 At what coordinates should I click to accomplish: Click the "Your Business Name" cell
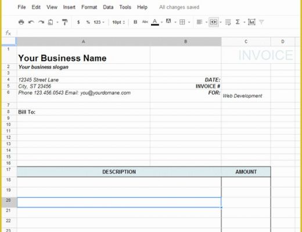(x=84, y=55)
